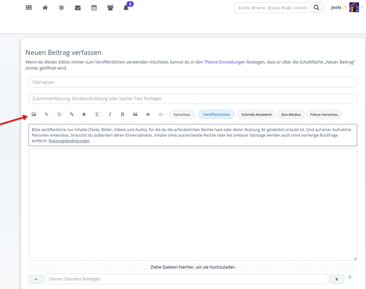366x289 pixels.
Task: Click the Veröffentlichen button
Action: 216,114
